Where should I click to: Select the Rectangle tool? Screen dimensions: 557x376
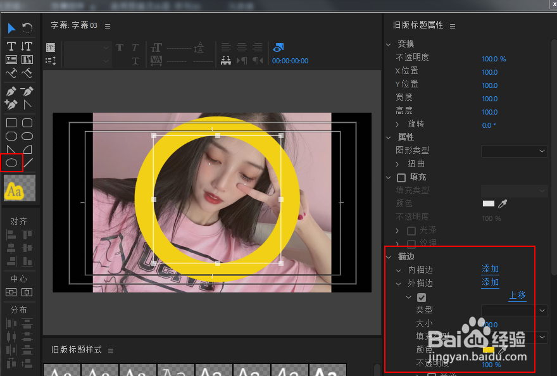(11, 122)
